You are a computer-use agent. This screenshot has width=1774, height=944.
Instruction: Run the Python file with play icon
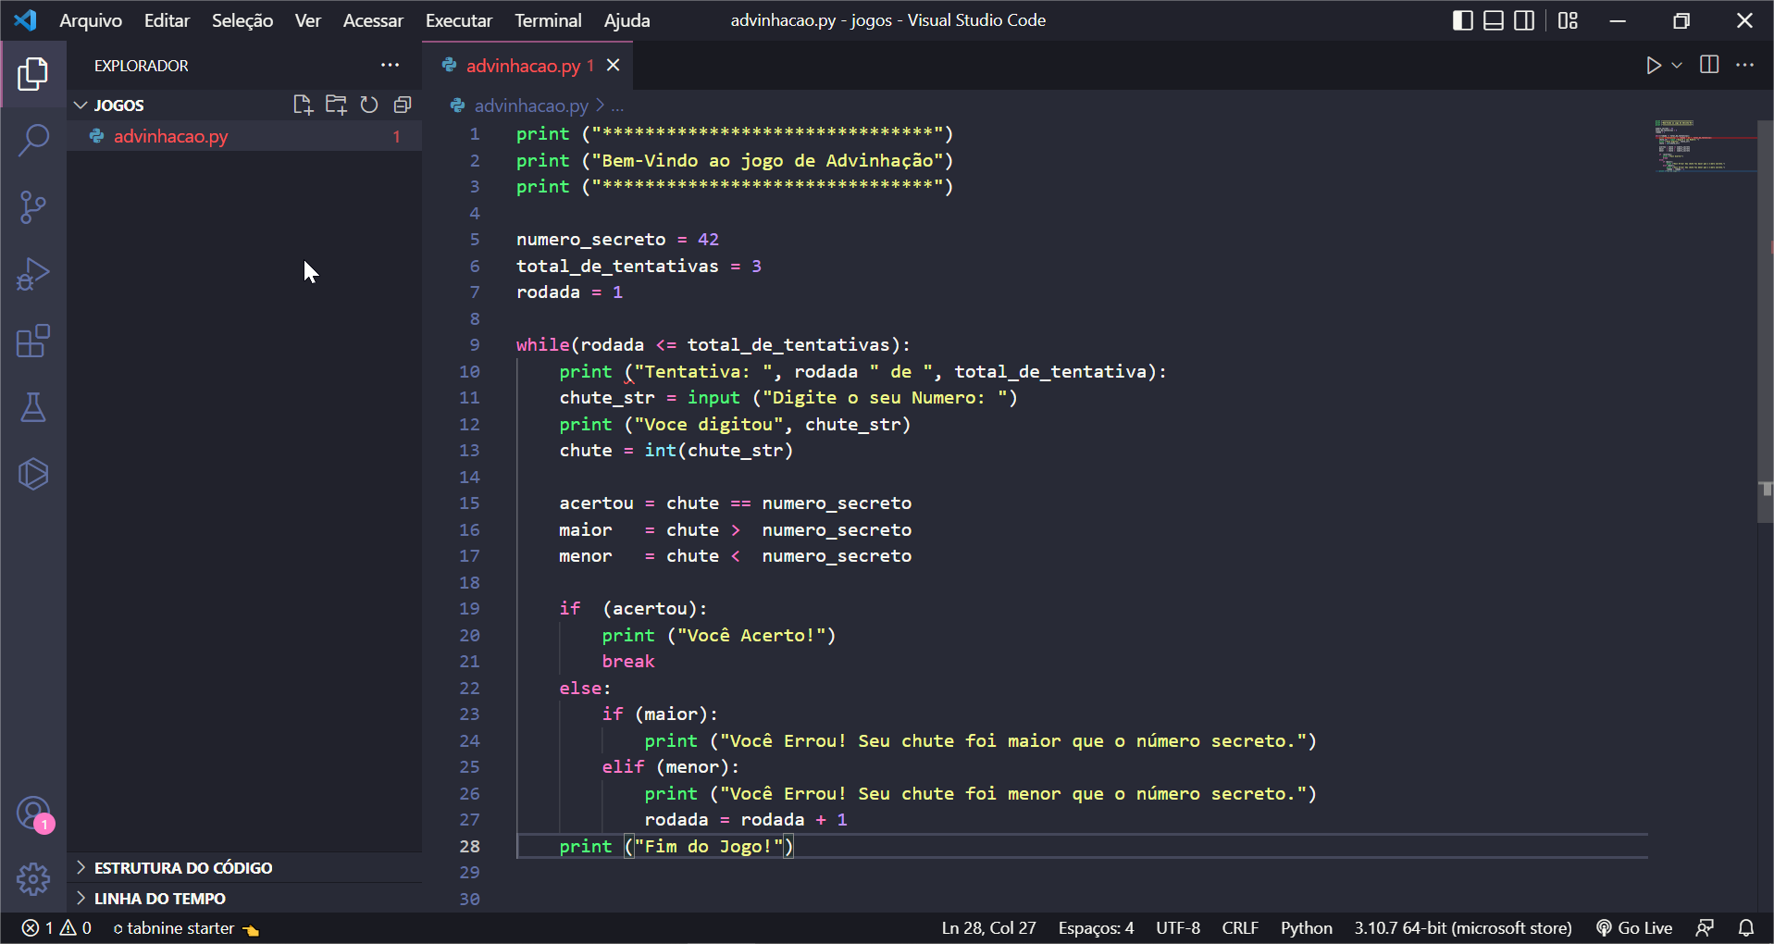1654,65
